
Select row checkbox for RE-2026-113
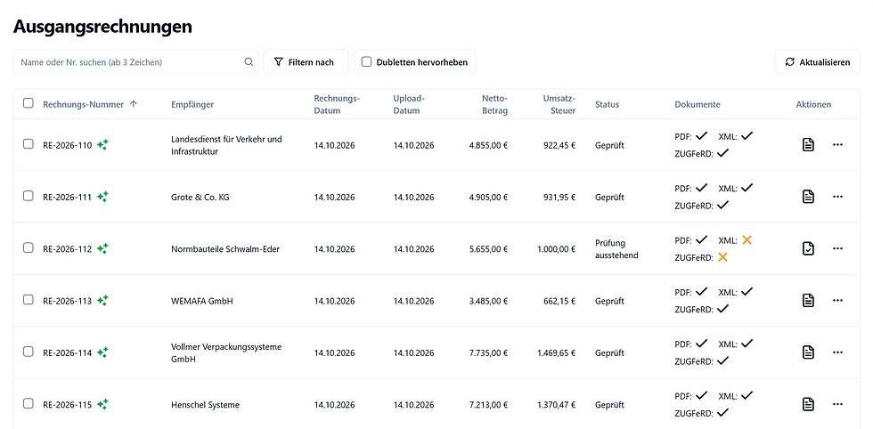tap(28, 300)
